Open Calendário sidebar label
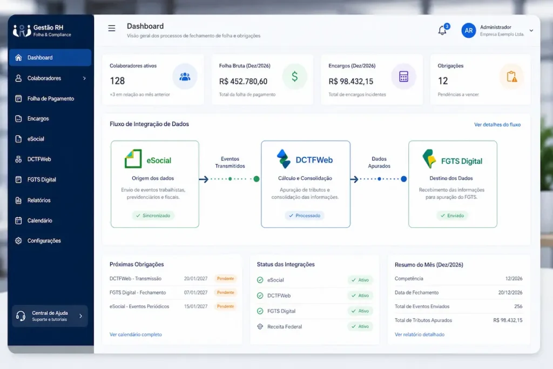553x369 pixels. pos(39,220)
